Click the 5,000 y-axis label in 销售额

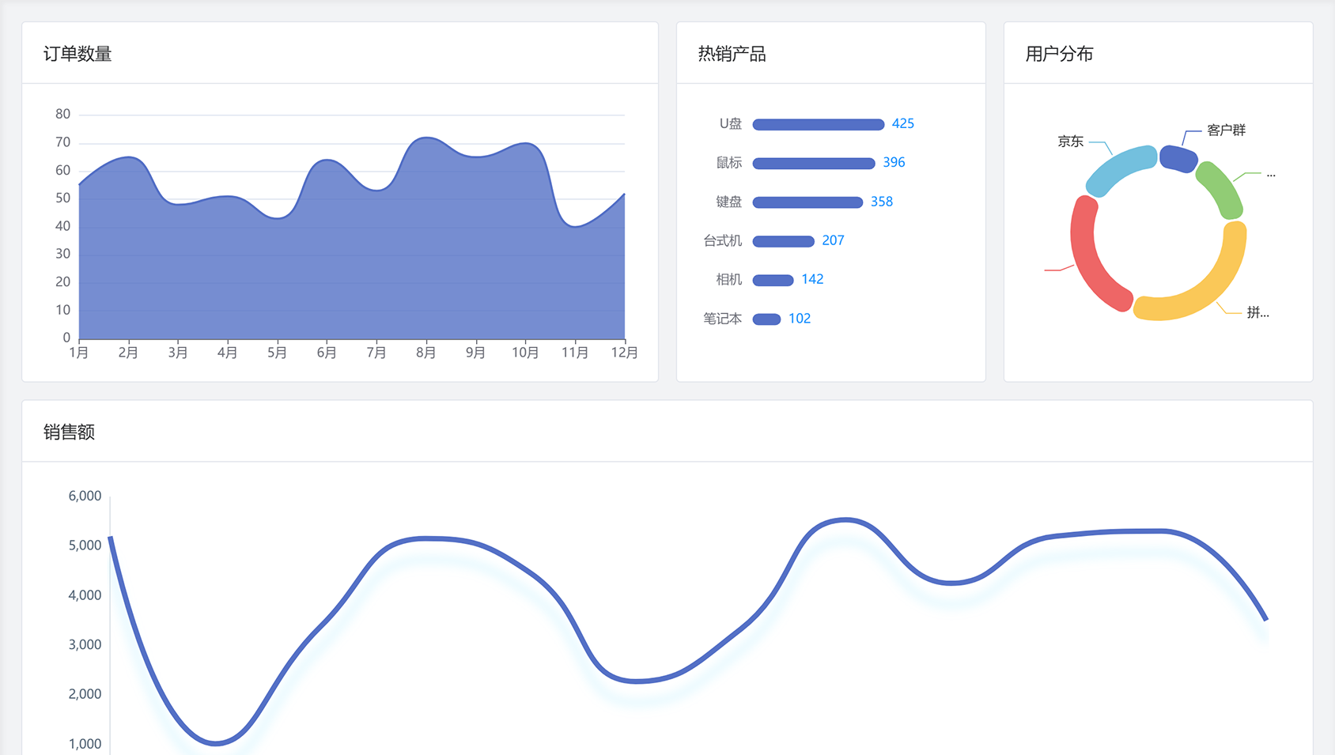(85, 545)
